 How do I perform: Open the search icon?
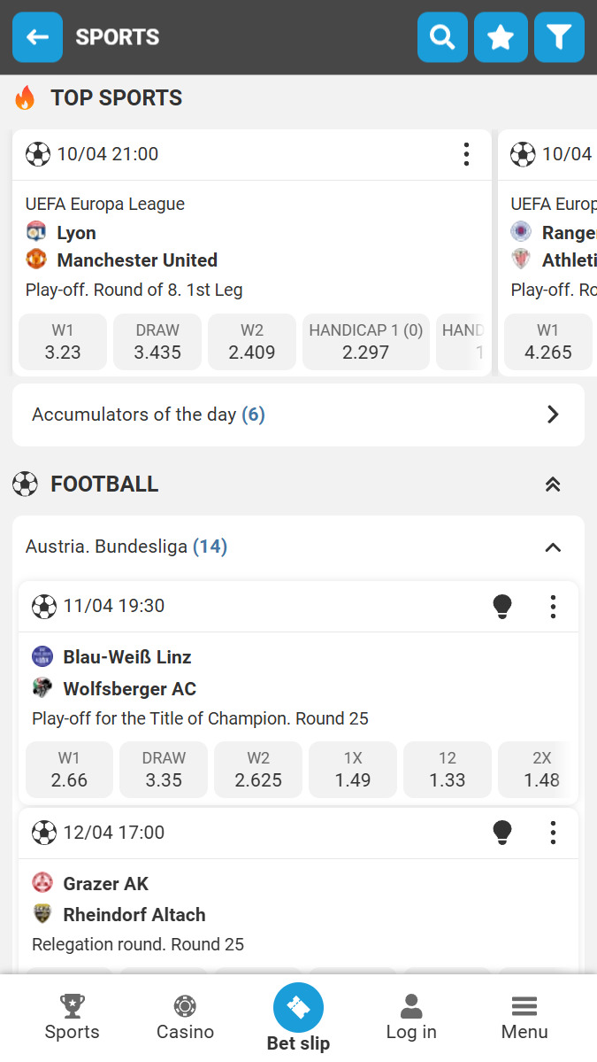coord(442,37)
